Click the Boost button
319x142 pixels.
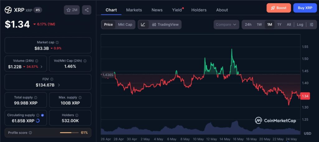coord(279,8)
